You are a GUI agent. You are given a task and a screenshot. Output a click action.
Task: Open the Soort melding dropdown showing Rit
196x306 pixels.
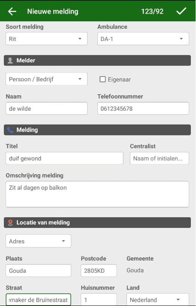coord(47,39)
